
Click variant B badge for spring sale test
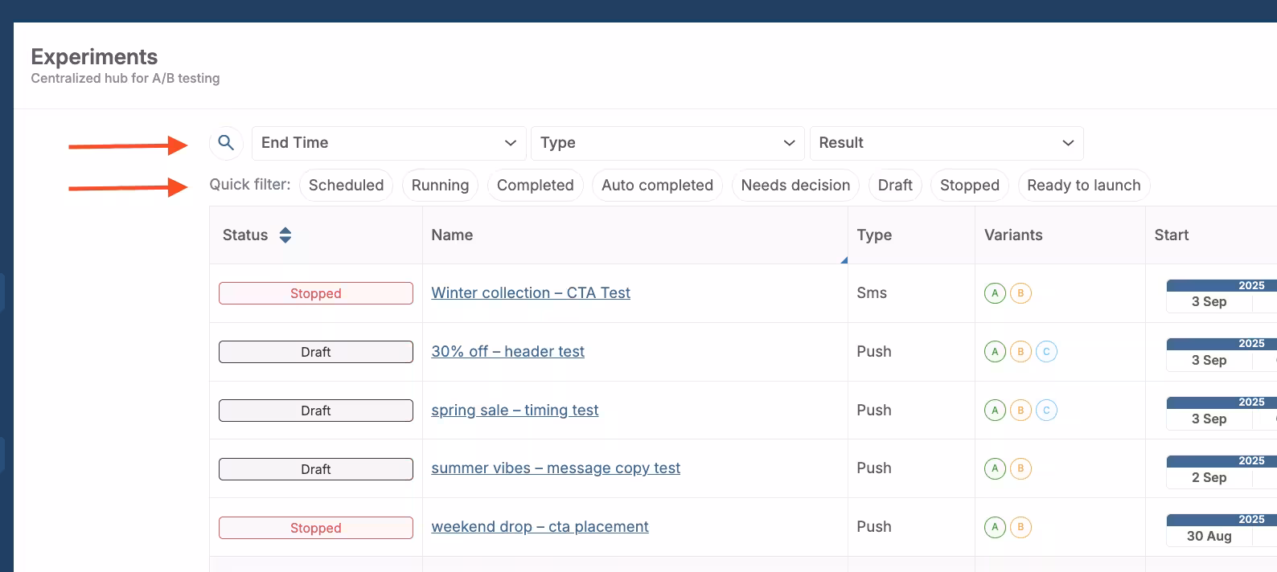click(x=1020, y=411)
